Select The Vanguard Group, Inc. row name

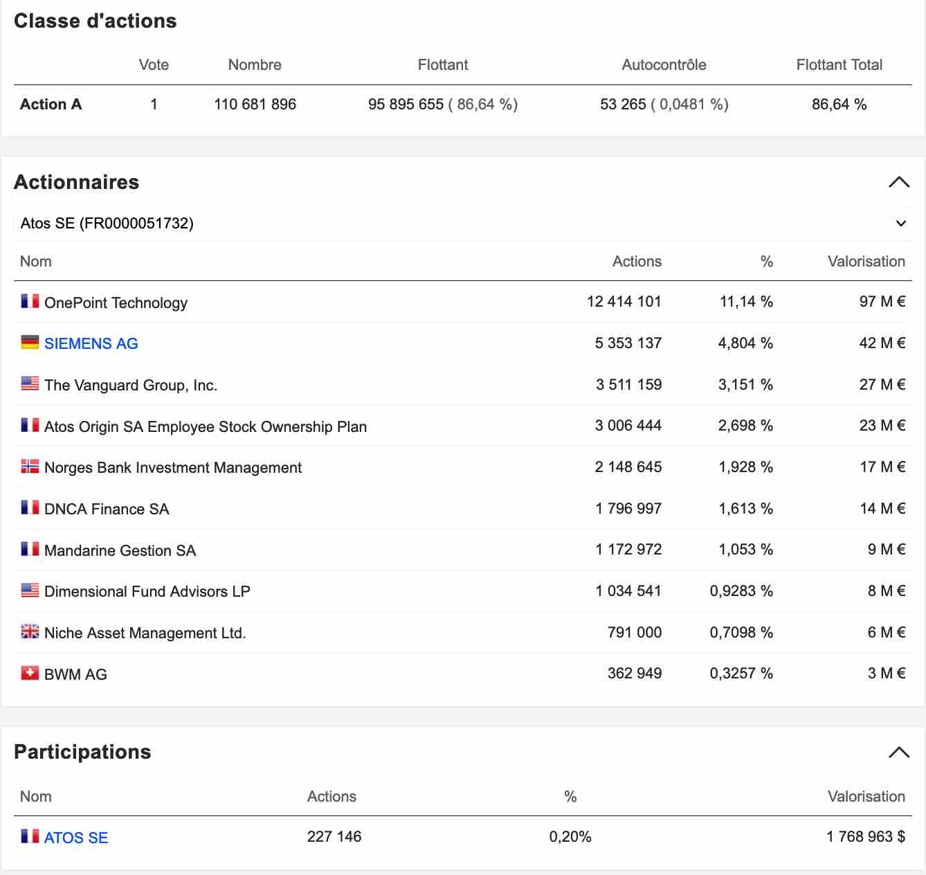[131, 385]
